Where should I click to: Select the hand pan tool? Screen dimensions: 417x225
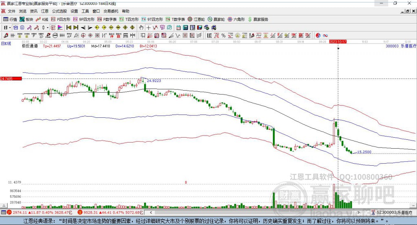(x=141, y=28)
